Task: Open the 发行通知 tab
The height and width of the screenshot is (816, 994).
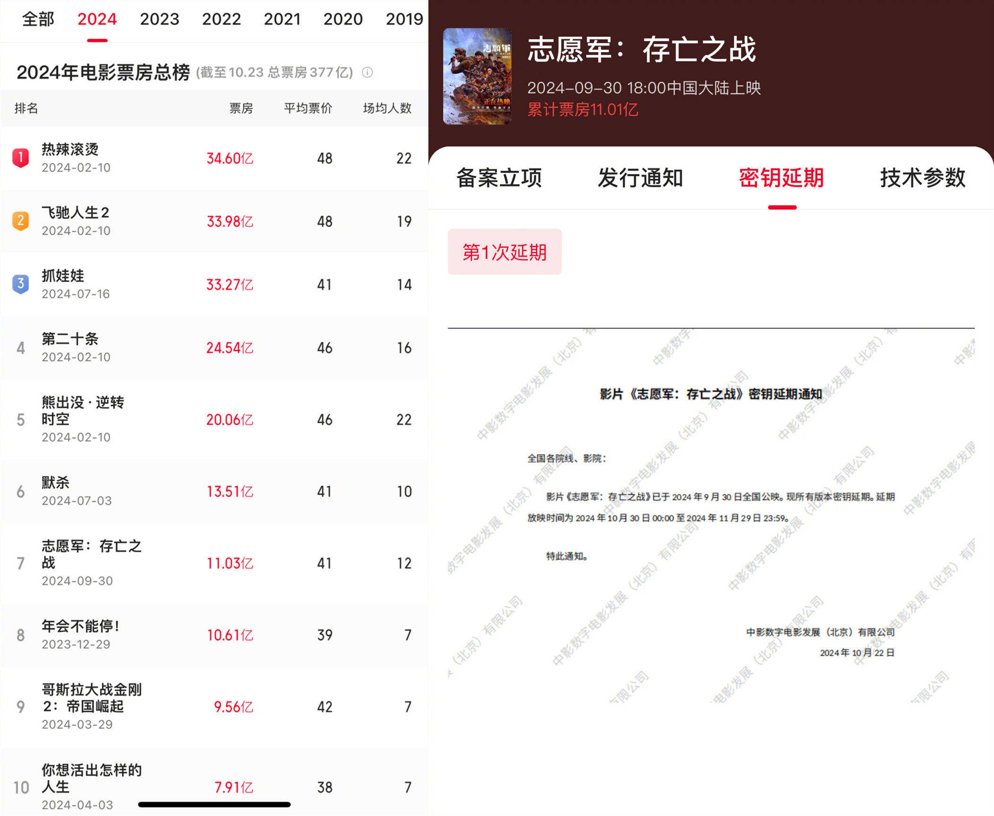Action: click(640, 178)
